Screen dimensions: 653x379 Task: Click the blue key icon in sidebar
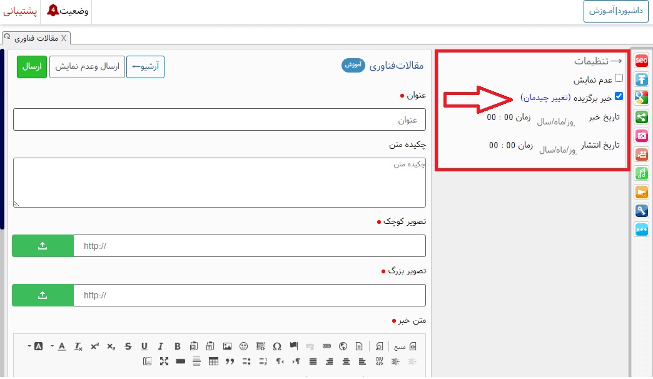click(x=641, y=211)
